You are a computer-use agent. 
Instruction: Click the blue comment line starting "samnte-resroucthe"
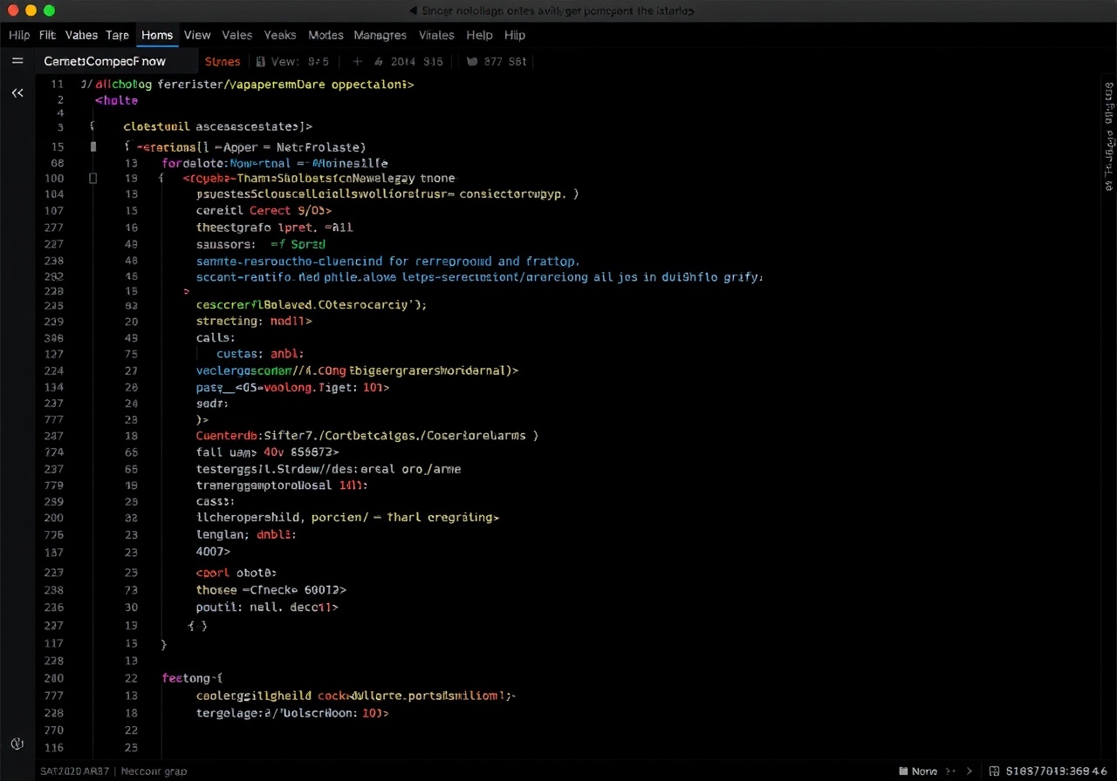click(388, 261)
